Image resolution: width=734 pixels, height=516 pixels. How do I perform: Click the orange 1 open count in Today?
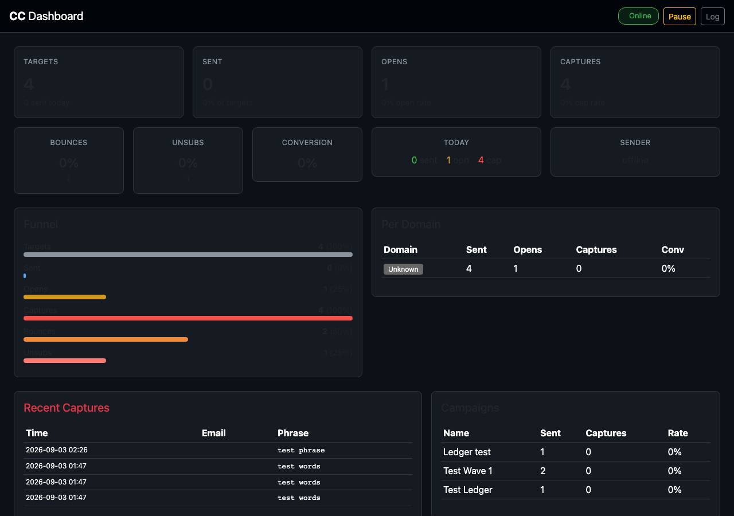click(449, 160)
